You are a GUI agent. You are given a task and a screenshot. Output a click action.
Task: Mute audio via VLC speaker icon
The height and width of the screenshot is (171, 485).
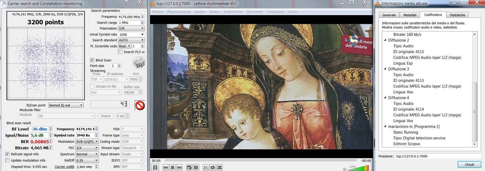click(344, 169)
